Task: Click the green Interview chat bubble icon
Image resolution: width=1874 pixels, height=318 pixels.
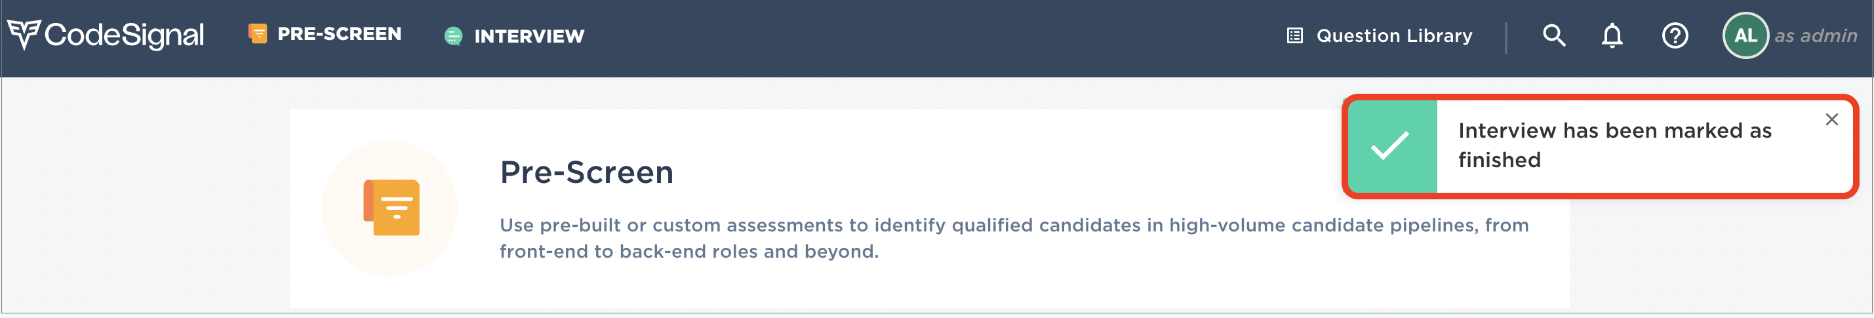Action: (453, 35)
